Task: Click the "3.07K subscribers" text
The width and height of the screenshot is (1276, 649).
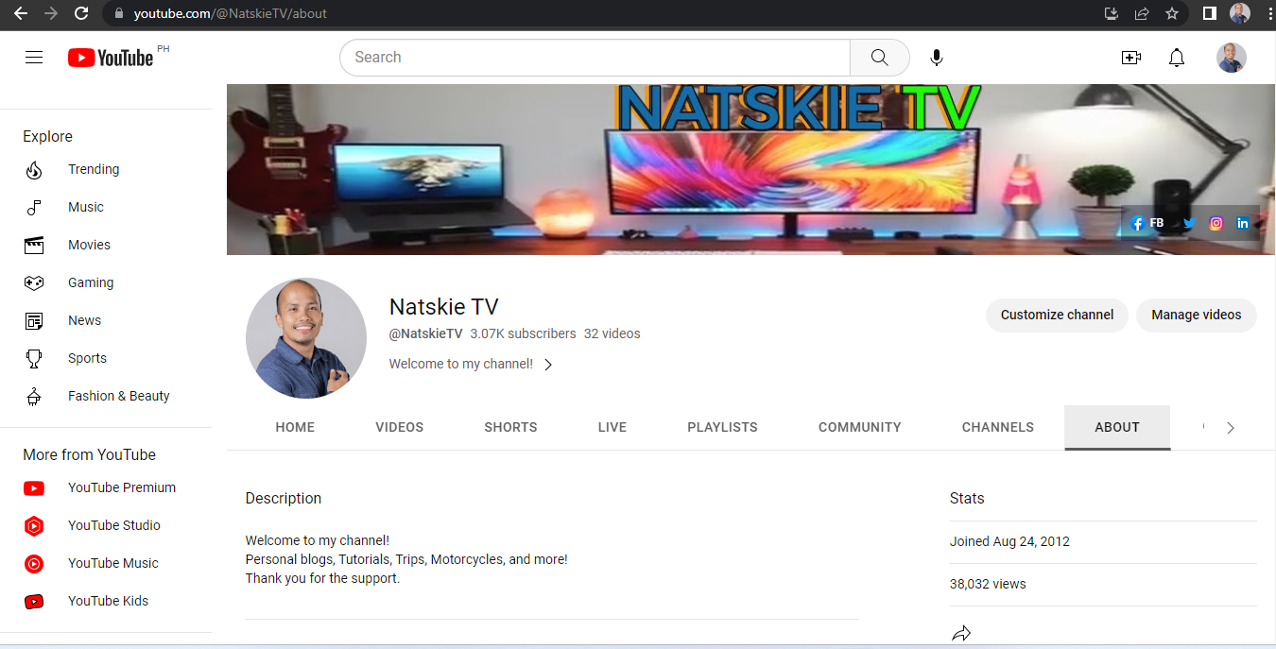Action: (x=523, y=334)
